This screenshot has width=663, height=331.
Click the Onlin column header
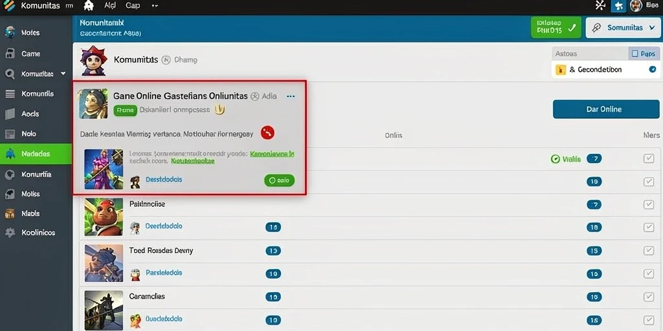tap(393, 135)
